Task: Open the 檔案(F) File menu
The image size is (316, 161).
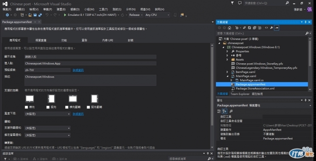Action: 7,9
